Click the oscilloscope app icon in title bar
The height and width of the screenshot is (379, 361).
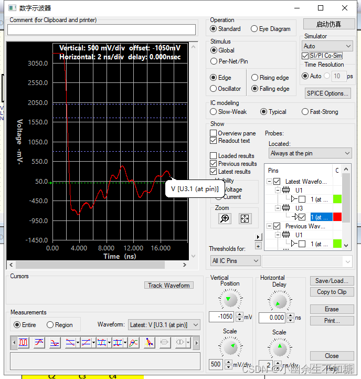pyautogui.click(x=12, y=8)
